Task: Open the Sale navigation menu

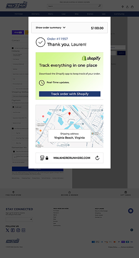Action: pyautogui.click(x=103, y=14)
